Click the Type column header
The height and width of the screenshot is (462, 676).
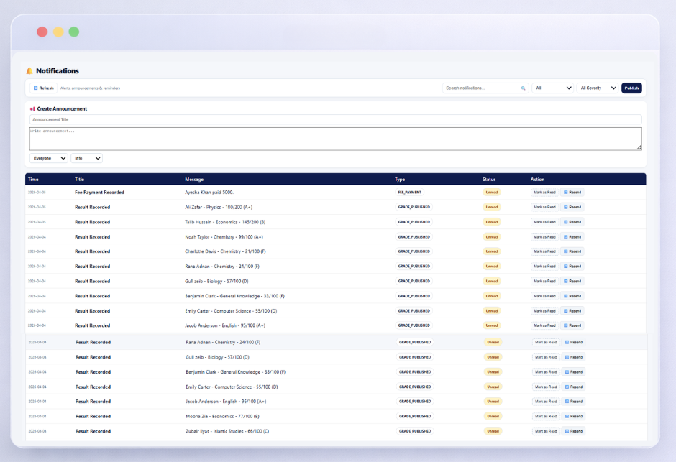pyautogui.click(x=400, y=179)
